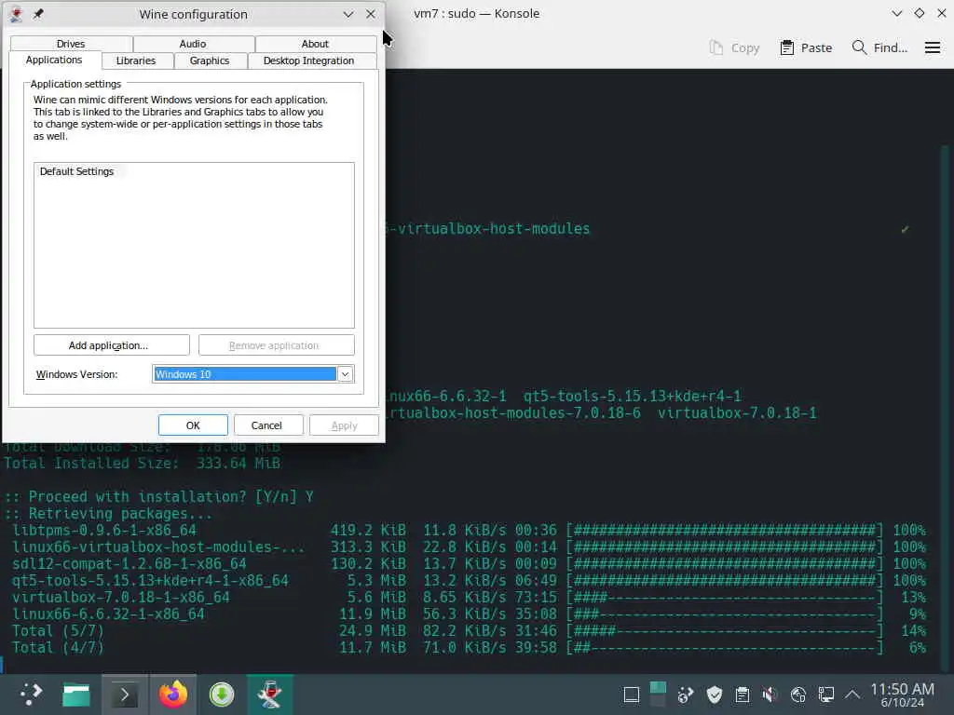The image size is (954, 715).
Task: Click the Apply button
Action: coord(344,425)
